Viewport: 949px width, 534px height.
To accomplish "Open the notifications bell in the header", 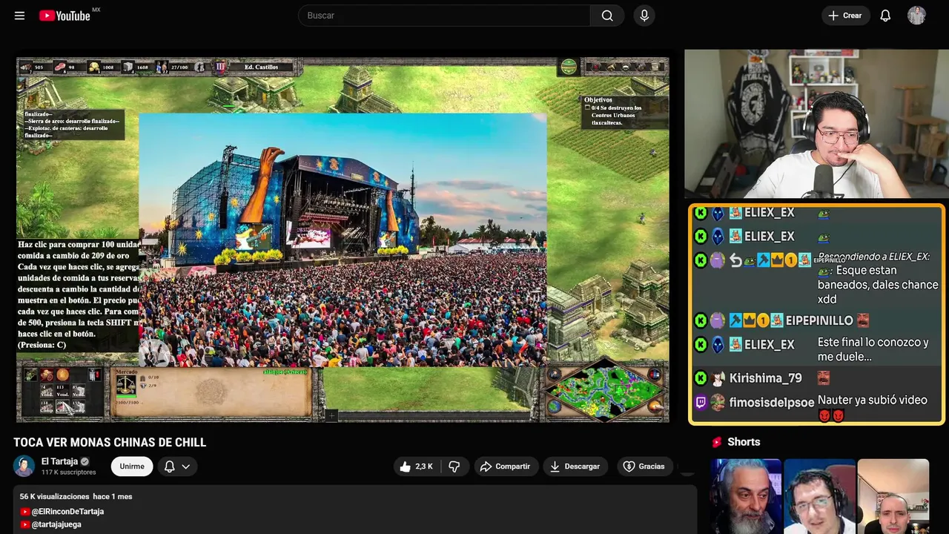I will 885,16.
